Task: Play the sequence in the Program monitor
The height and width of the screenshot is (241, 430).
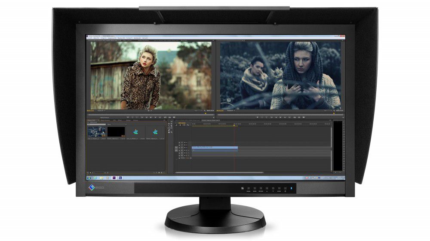Action: pos(280,117)
